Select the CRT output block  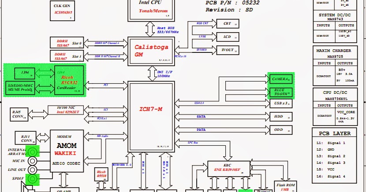(x=228, y=23)
